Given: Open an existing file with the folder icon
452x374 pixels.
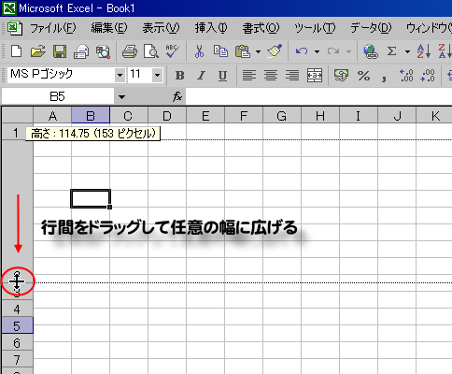Looking at the screenshot, I should click(x=37, y=51).
